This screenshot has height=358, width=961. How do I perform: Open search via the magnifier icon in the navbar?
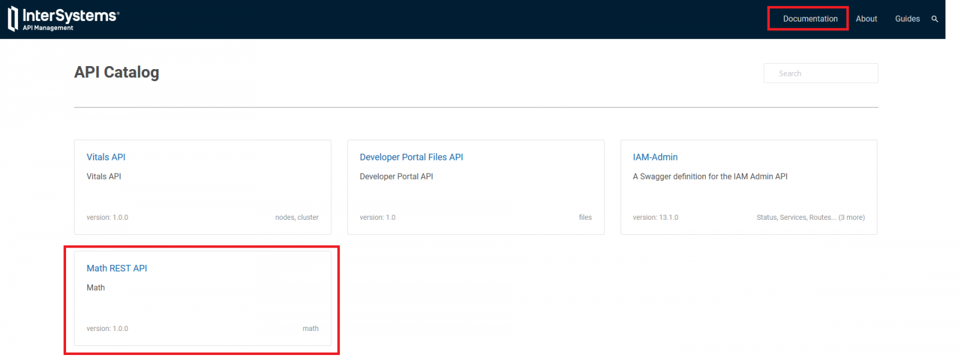click(935, 19)
